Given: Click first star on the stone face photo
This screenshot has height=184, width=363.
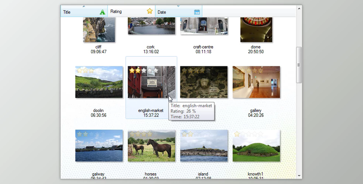Looking at the screenshot, I should tap(184, 70).
